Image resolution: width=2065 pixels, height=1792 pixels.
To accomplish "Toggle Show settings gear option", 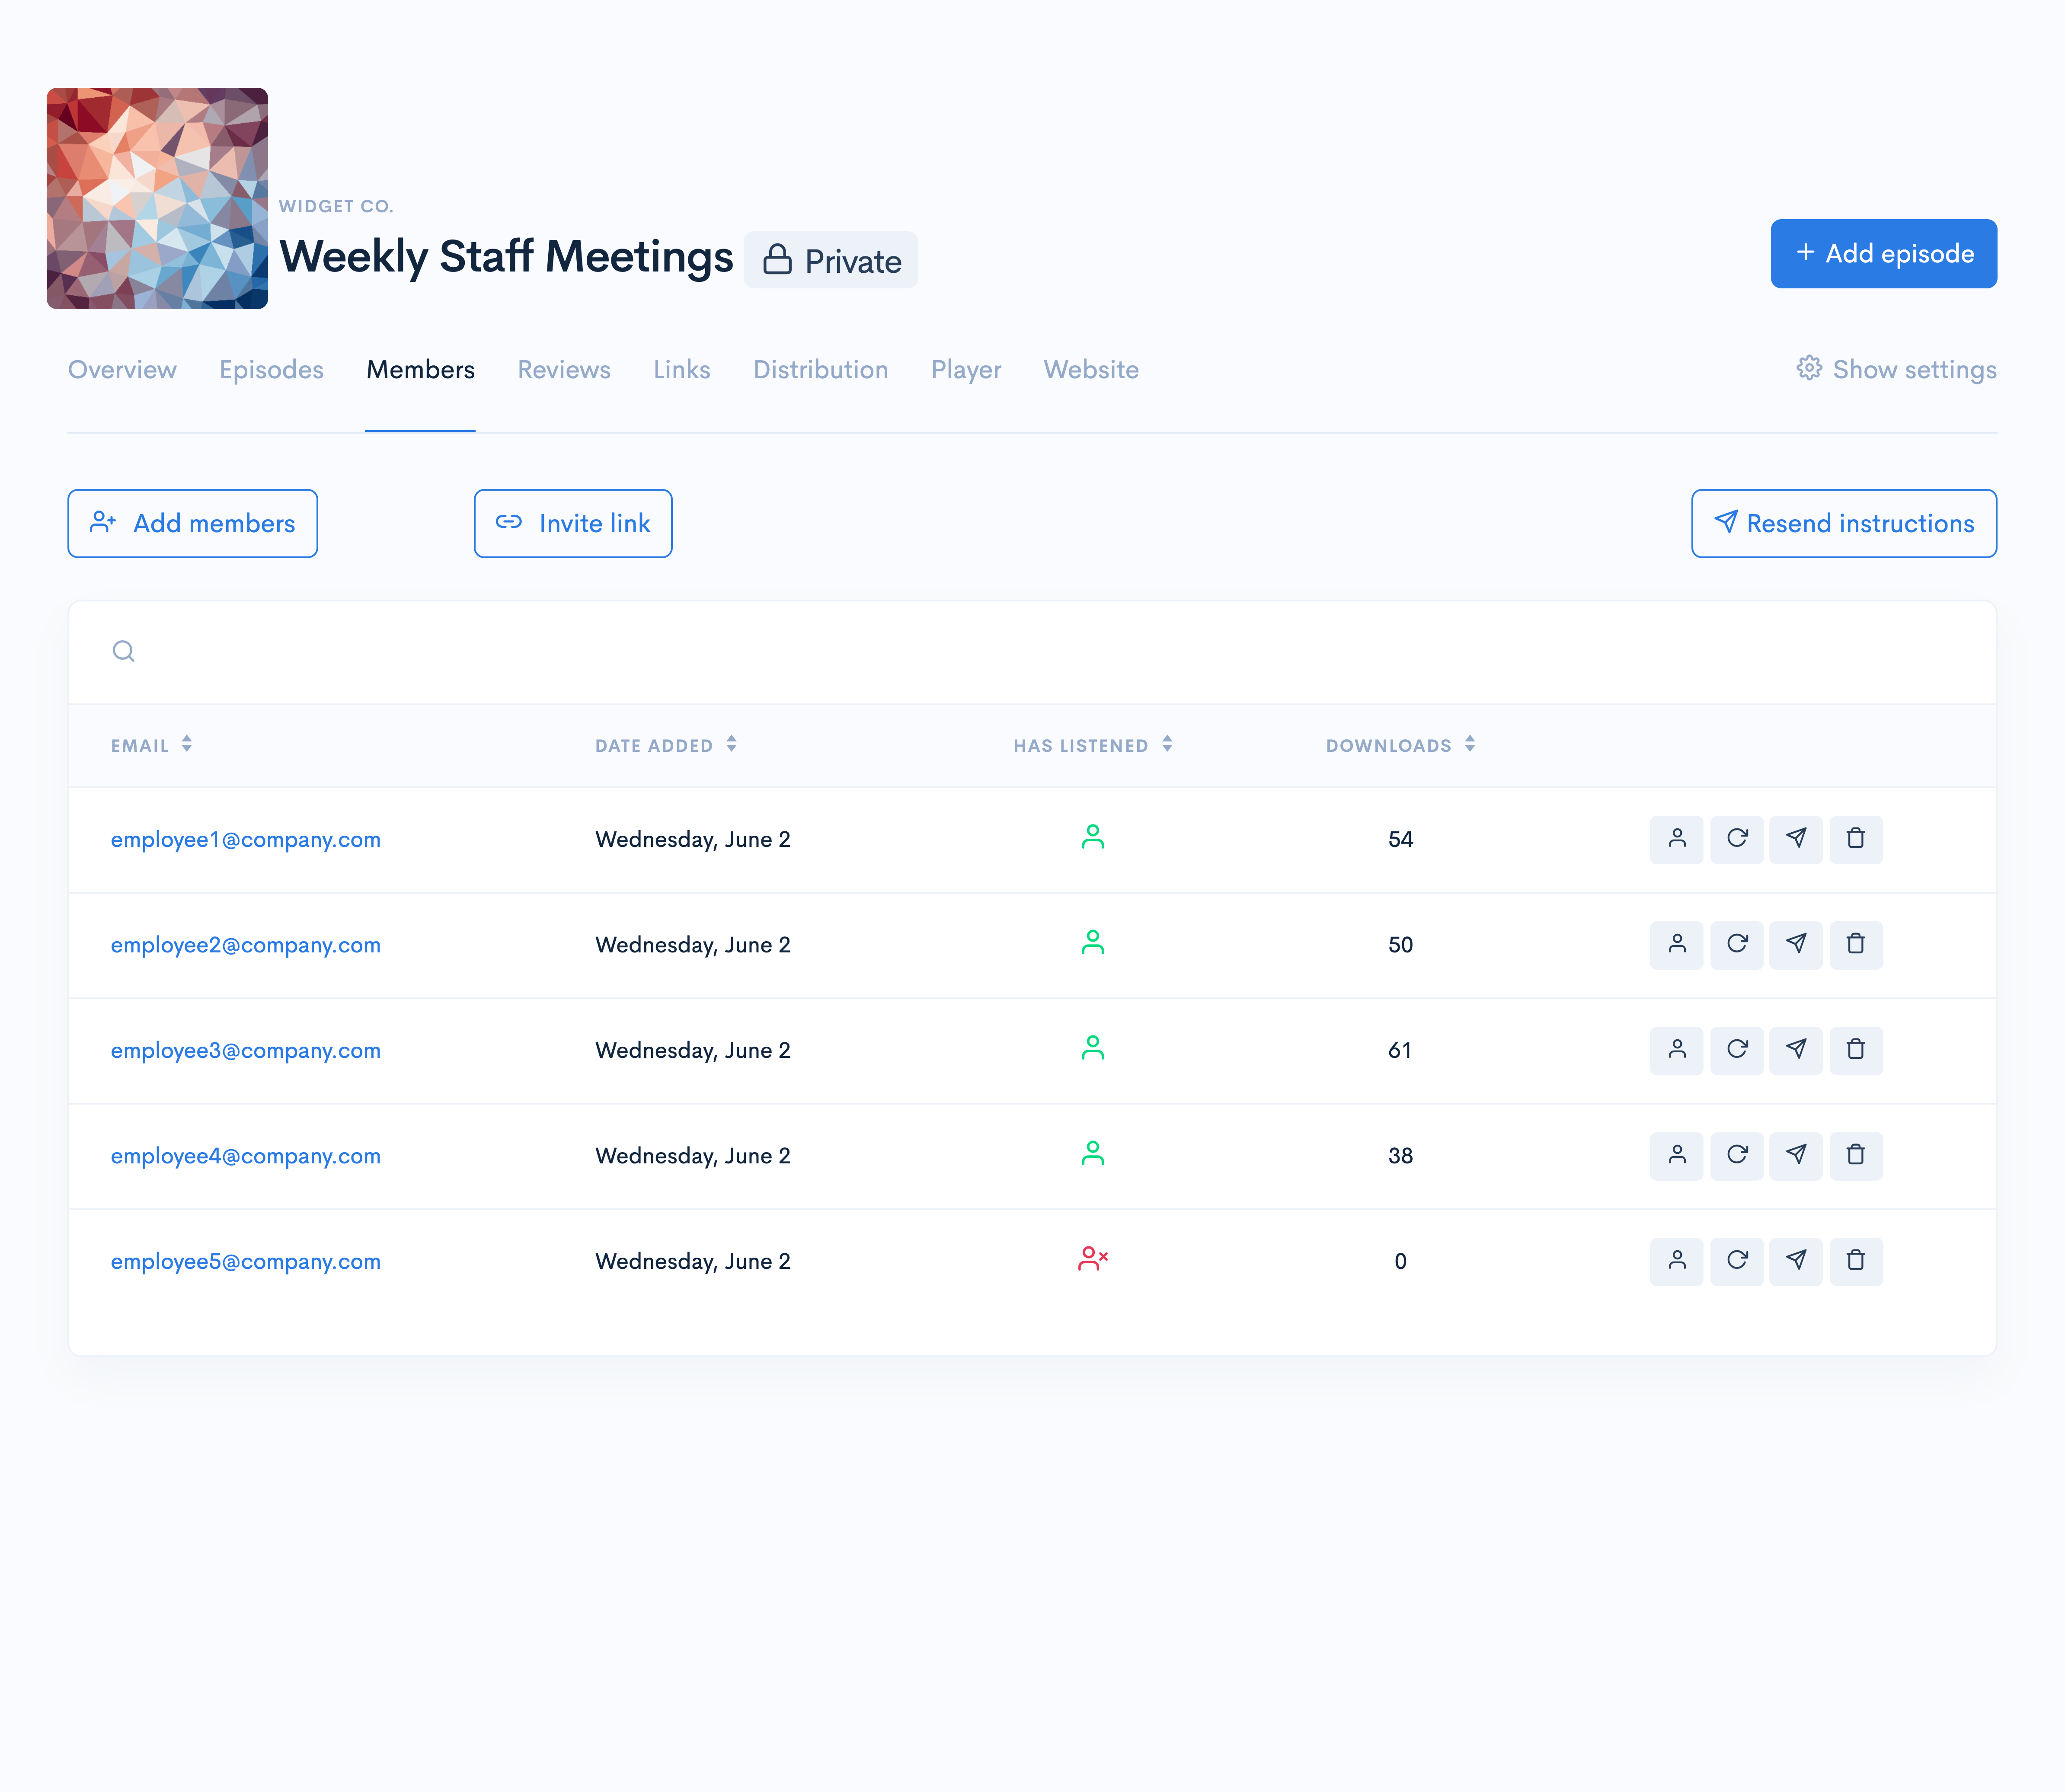I will (1896, 370).
